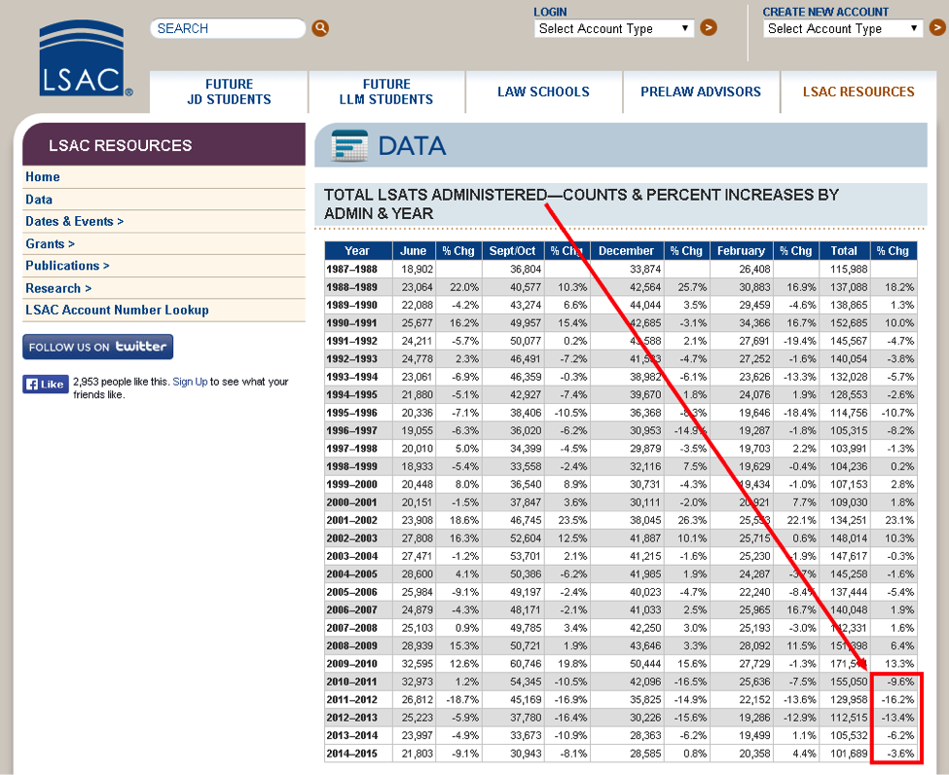Click the go arrow beside Create New Account
This screenshot has height=775, width=949.
click(937, 27)
